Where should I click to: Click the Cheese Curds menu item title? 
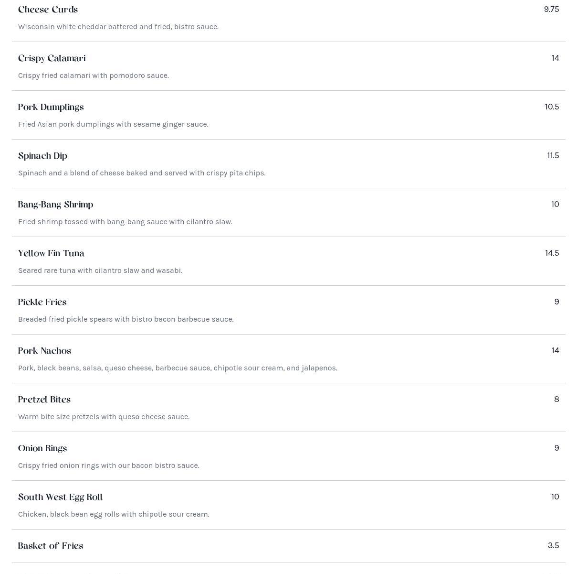pos(48,10)
